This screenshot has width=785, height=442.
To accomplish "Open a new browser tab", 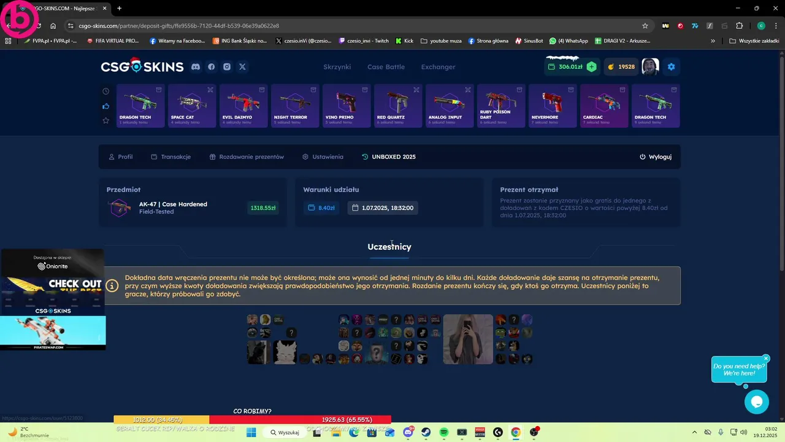I will tap(119, 8).
